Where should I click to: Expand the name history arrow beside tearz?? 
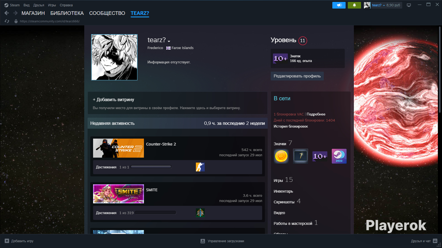coord(169,41)
